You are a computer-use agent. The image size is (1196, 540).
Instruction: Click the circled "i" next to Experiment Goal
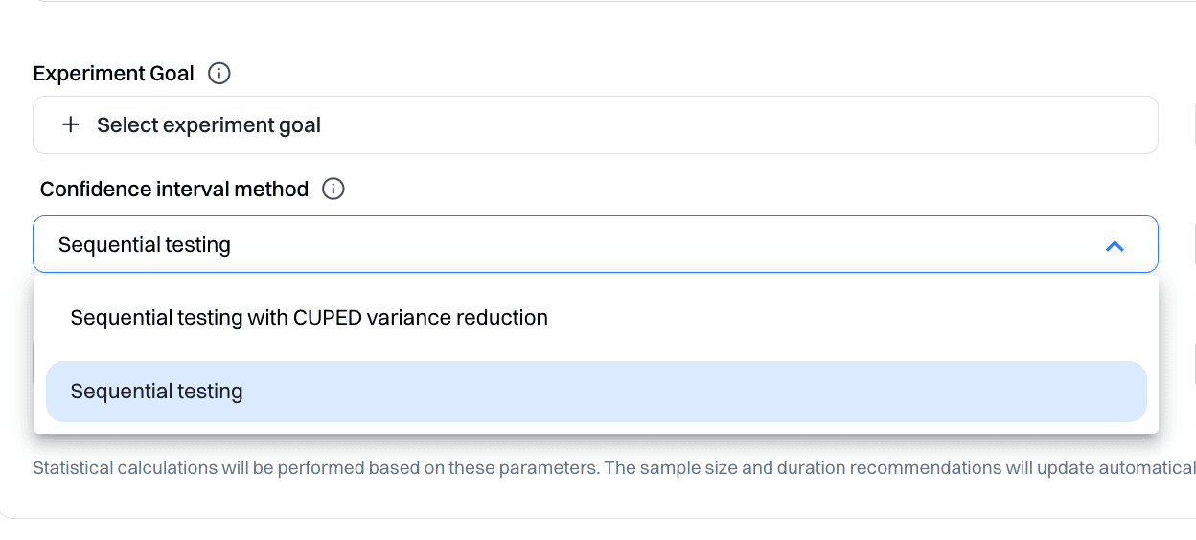[219, 74]
